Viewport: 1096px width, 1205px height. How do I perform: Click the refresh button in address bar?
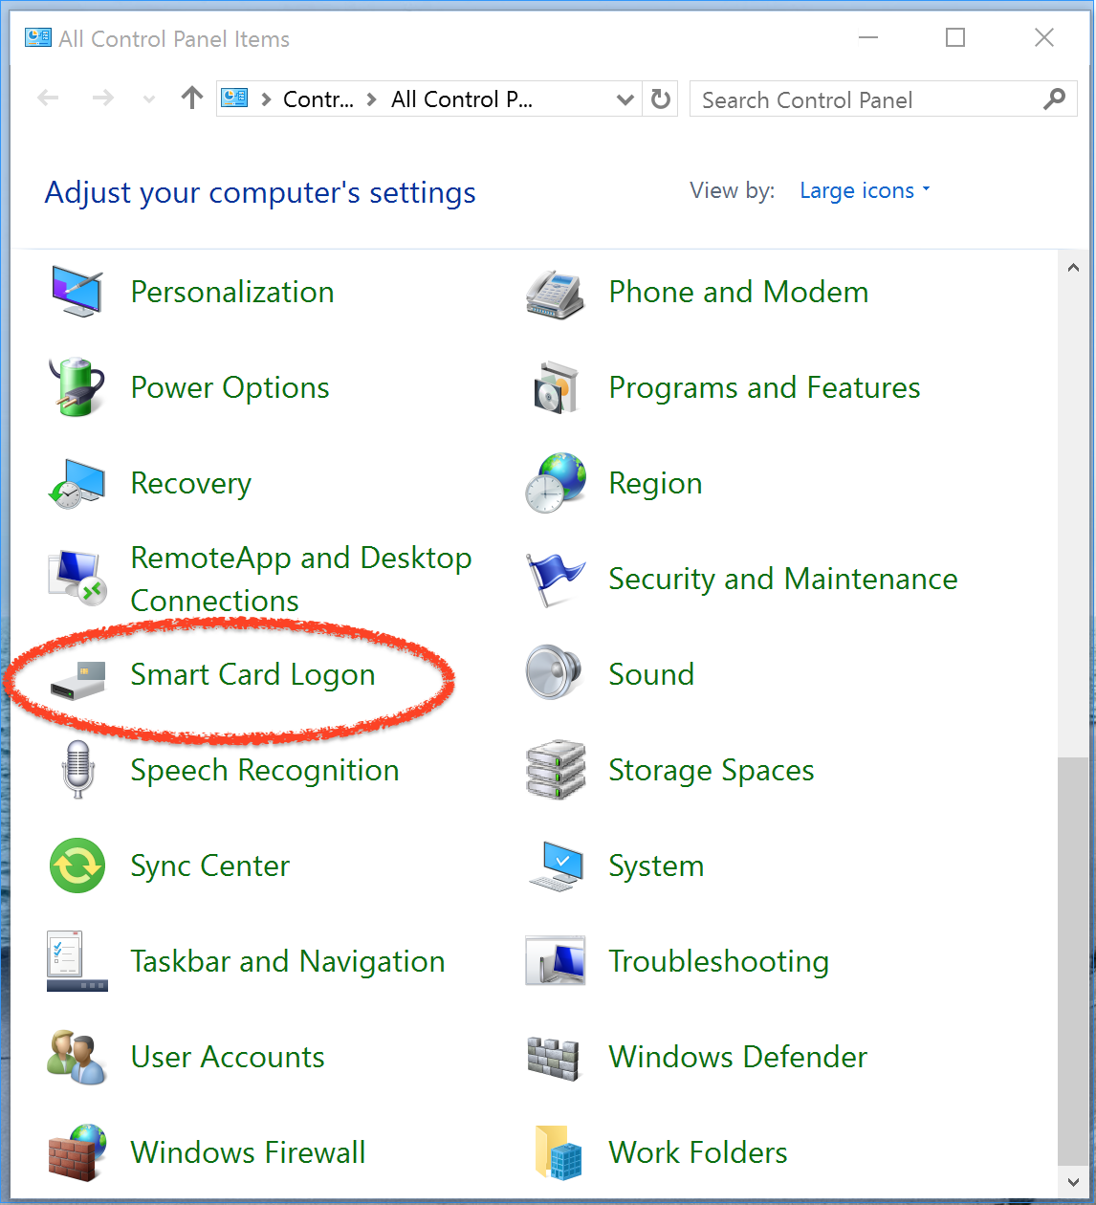tap(661, 99)
